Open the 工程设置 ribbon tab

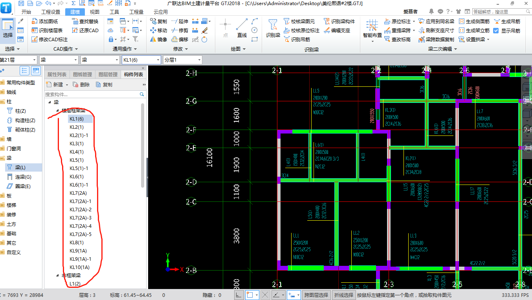tap(51, 12)
